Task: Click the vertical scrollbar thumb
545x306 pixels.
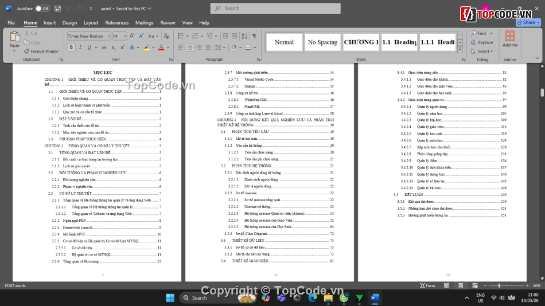Action: (542, 92)
